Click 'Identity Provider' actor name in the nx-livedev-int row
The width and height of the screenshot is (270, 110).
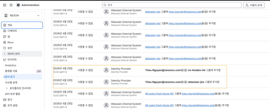[121, 69]
